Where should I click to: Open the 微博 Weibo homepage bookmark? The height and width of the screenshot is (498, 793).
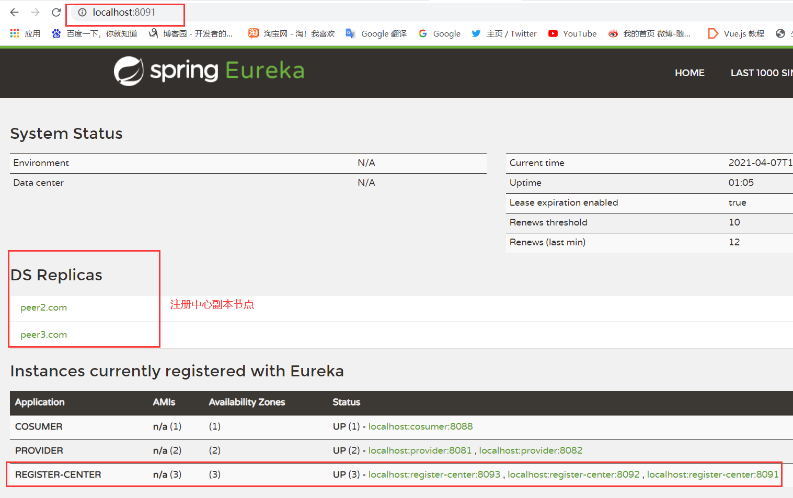(649, 33)
